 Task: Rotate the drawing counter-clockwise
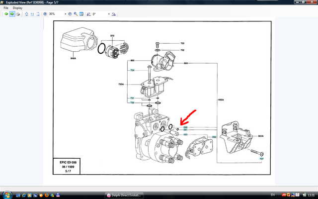(89, 14)
